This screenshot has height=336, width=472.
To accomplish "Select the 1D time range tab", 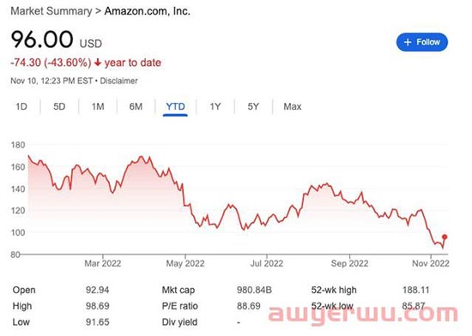I will tap(21, 106).
